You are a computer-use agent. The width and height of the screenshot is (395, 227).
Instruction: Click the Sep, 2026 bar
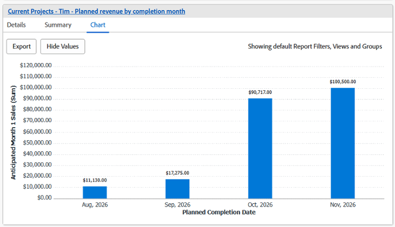(177, 189)
